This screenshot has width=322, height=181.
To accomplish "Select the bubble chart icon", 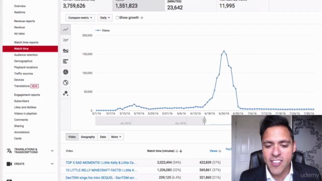I will pos(66,94).
